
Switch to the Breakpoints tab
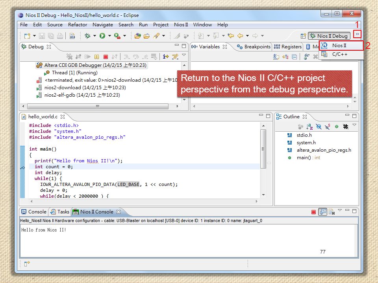point(254,47)
